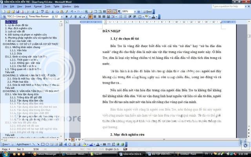Click the Justify alignment button
The image size is (251, 157).
pyautogui.click(x=103, y=17)
